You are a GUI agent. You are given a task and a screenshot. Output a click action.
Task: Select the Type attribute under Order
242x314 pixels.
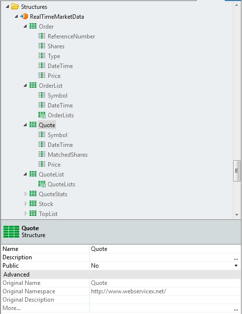tap(54, 56)
